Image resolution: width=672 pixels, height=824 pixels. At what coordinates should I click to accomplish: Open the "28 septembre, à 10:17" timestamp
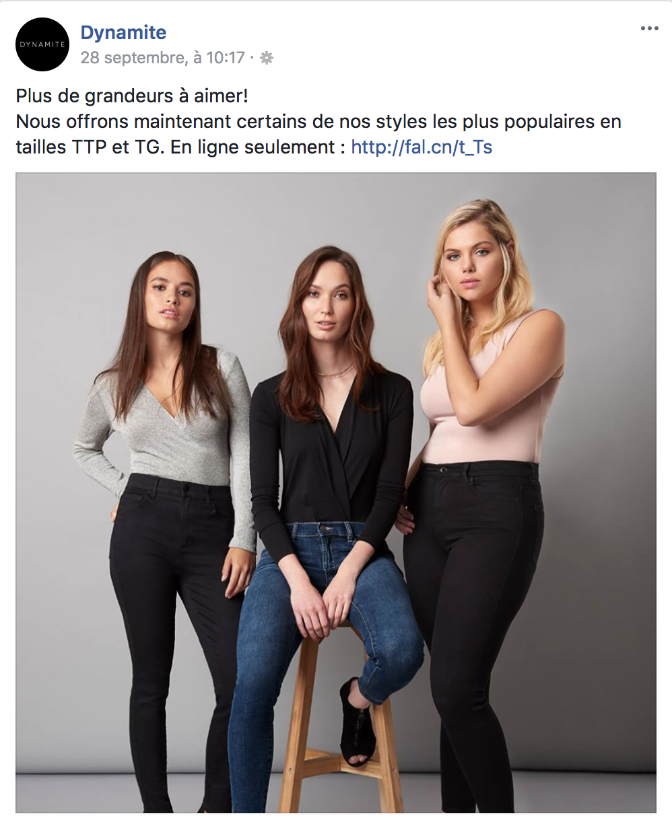click(162, 58)
